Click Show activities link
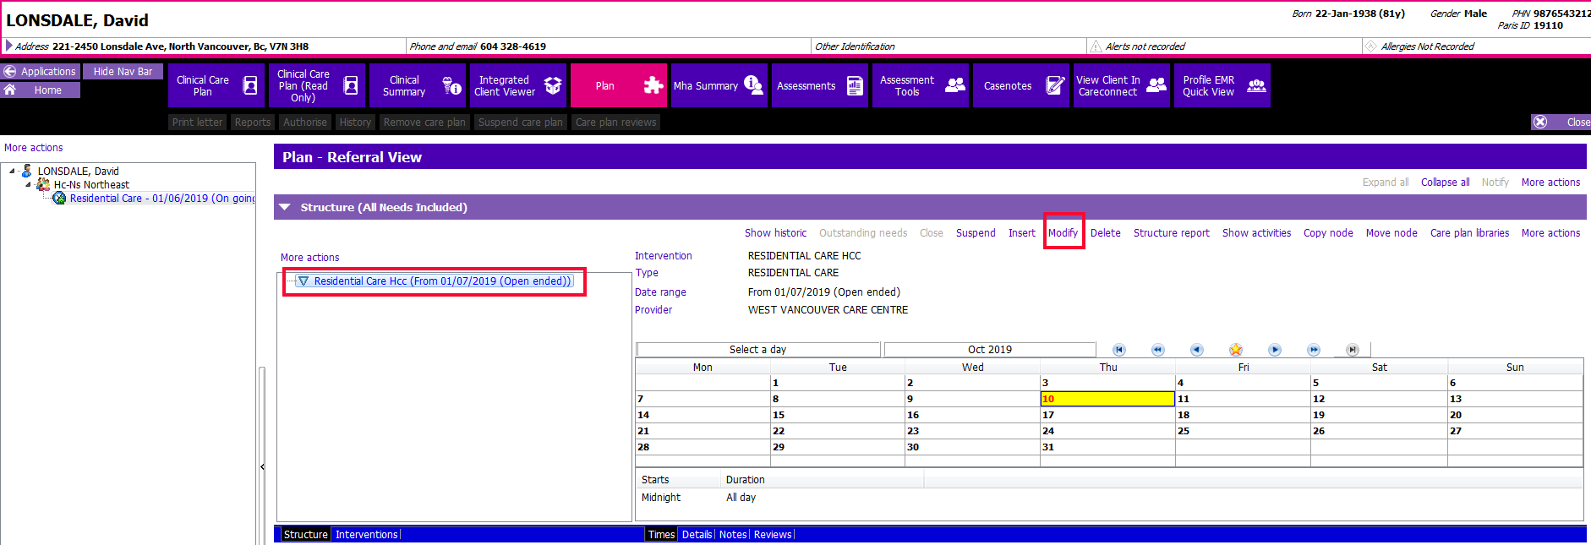The image size is (1591, 545). coord(1257,233)
